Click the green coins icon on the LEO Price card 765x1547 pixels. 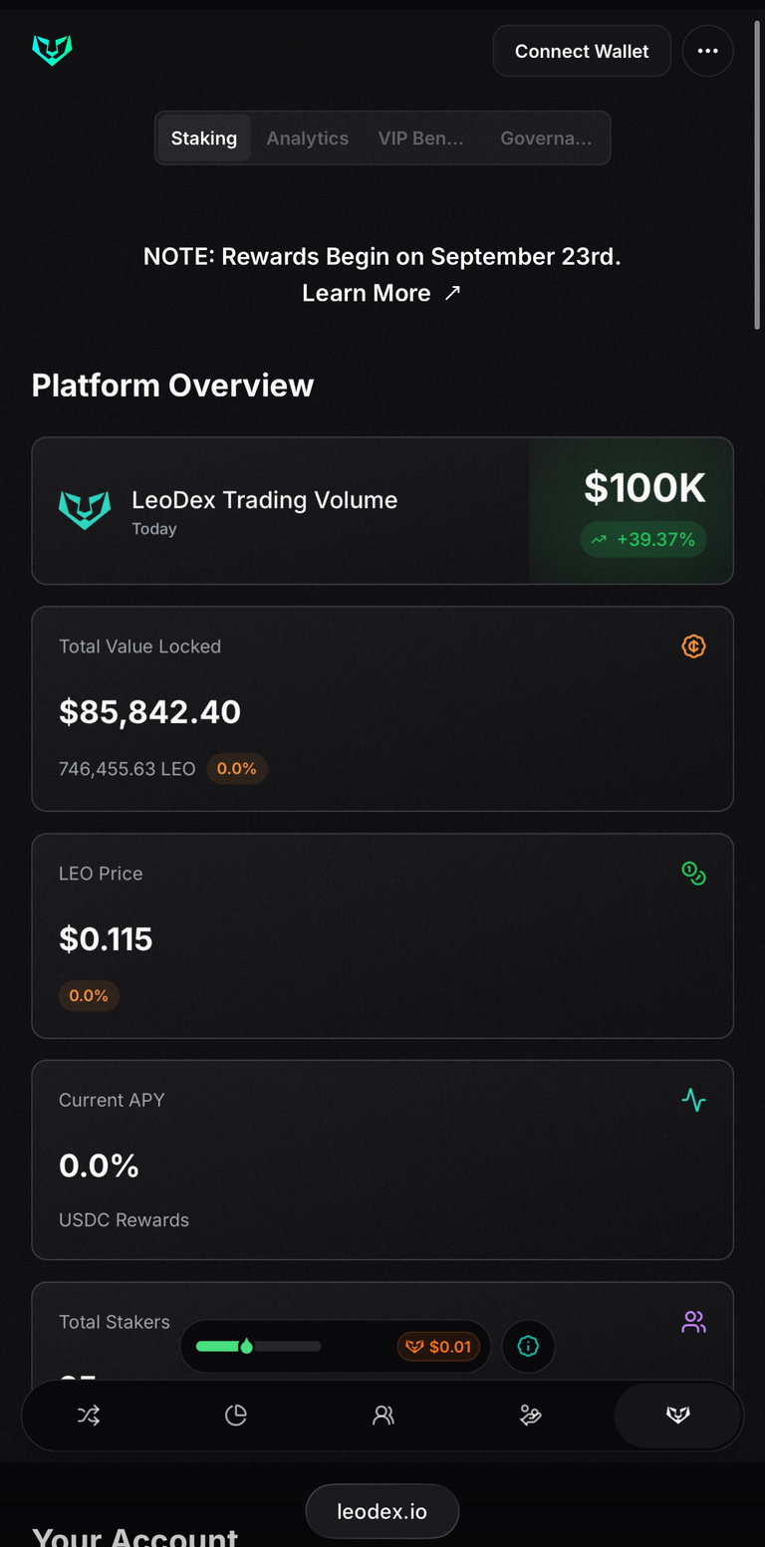(694, 874)
